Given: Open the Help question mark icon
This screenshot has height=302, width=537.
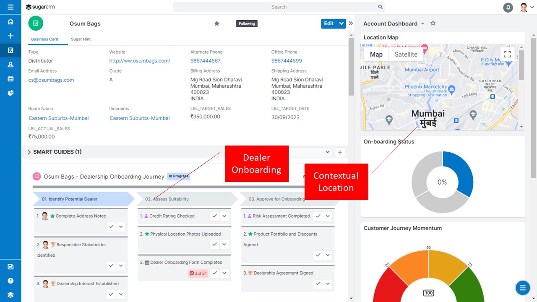Looking at the screenshot, I should pos(10,281).
